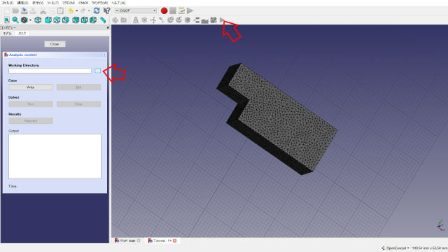The image size is (448, 252).
Task: Open the Help menu
Action: pos(118,3)
